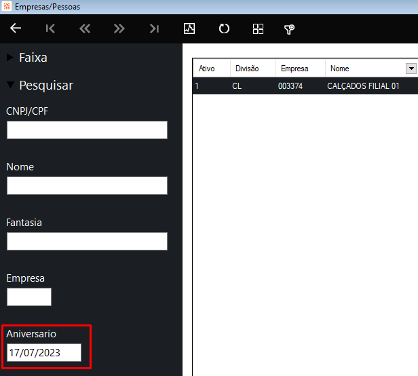Click the Empresa search input field
418x376 pixels.
coord(29,297)
